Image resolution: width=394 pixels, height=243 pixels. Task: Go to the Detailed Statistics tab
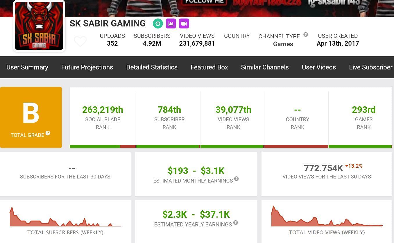tap(152, 67)
